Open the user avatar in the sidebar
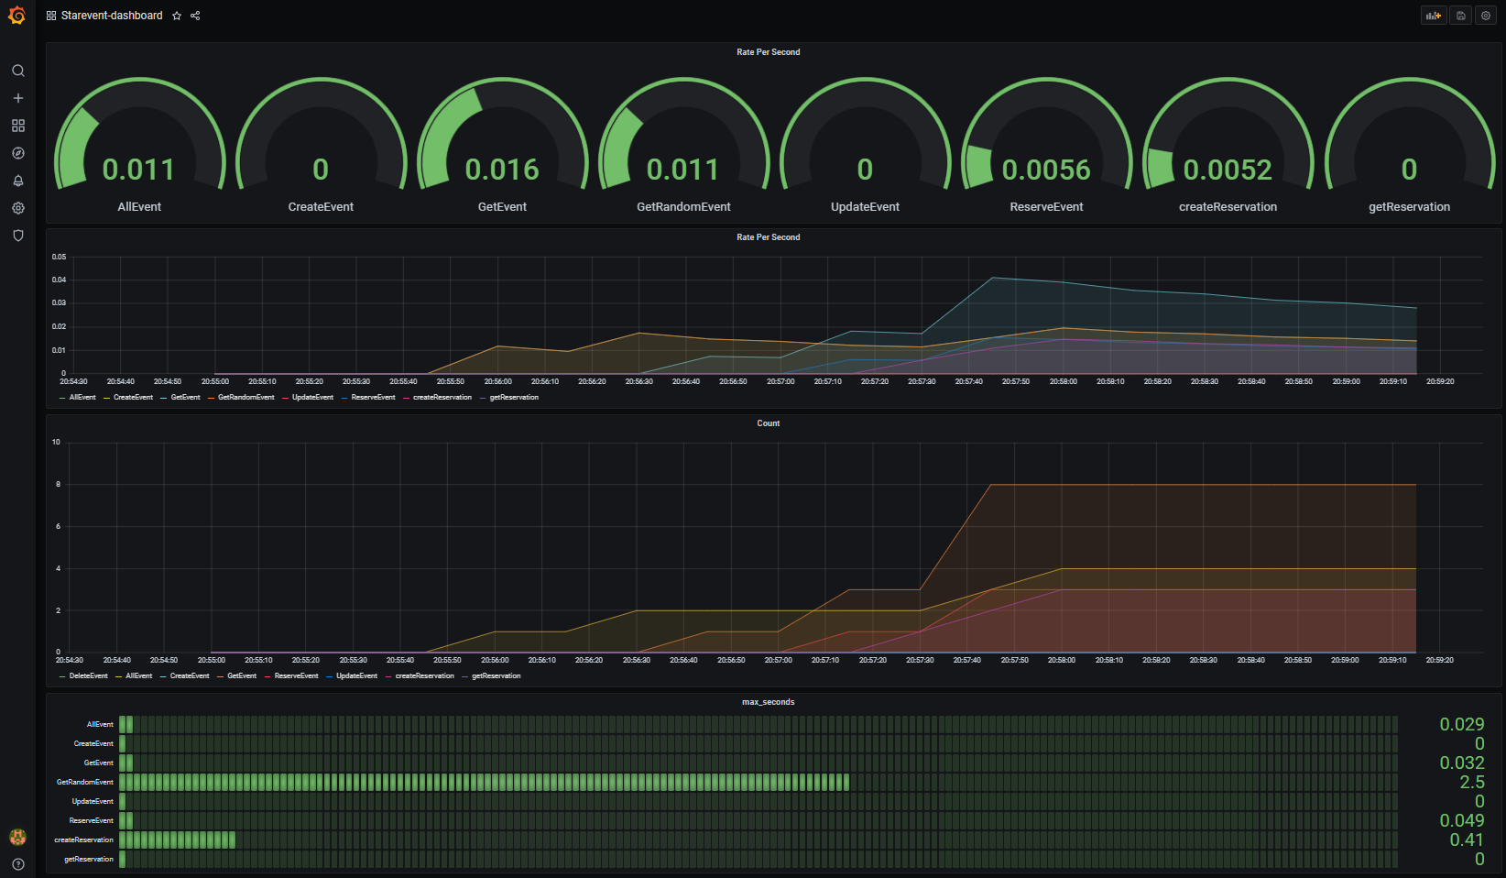The width and height of the screenshot is (1506, 878). [x=17, y=837]
